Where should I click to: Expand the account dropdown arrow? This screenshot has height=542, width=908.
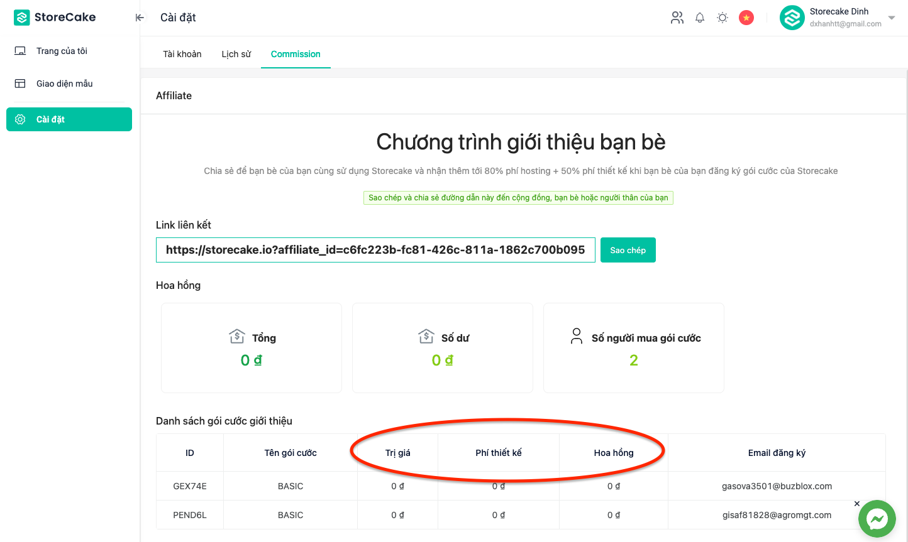coord(892,18)
